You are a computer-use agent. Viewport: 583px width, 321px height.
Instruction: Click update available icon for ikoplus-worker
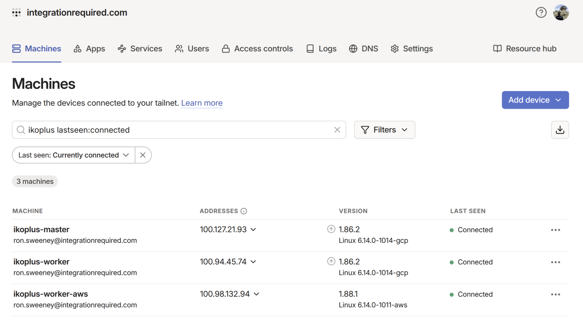[x=331, y=261]
